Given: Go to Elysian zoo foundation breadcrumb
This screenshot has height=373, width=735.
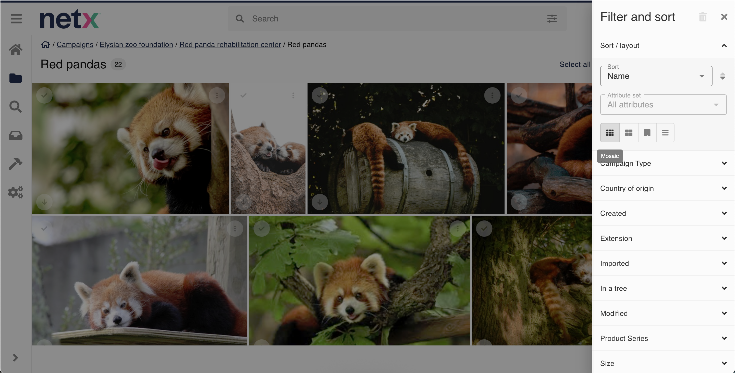Looking at the screenshot, I should (136, 44).
